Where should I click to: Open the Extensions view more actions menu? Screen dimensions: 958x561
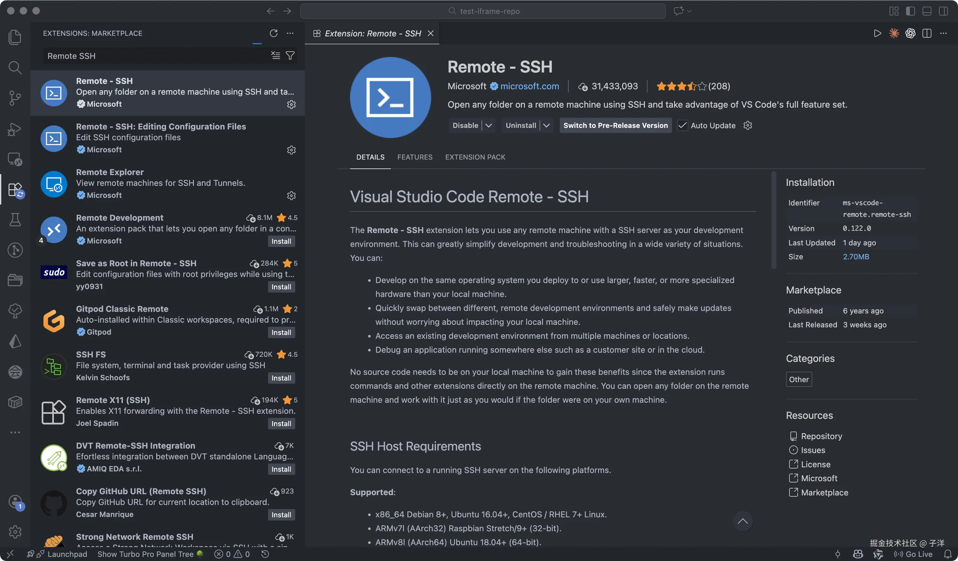290,33
